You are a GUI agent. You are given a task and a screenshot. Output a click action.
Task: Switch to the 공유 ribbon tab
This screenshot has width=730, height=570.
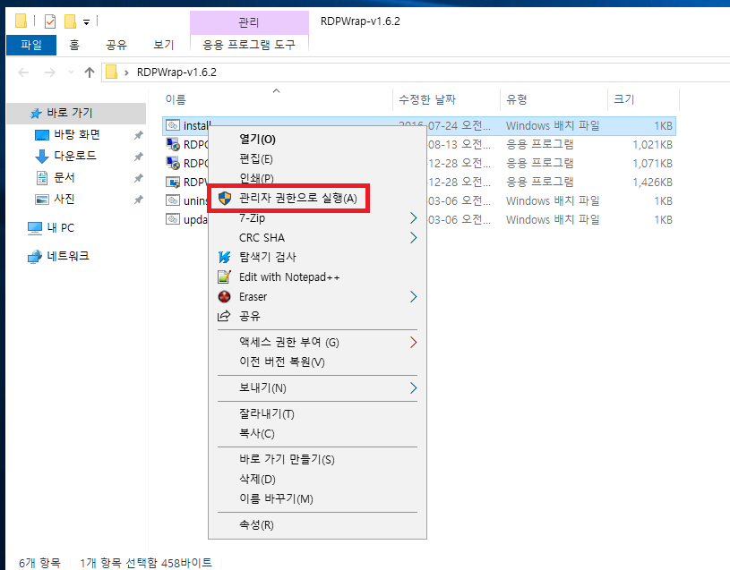point(116,45)
